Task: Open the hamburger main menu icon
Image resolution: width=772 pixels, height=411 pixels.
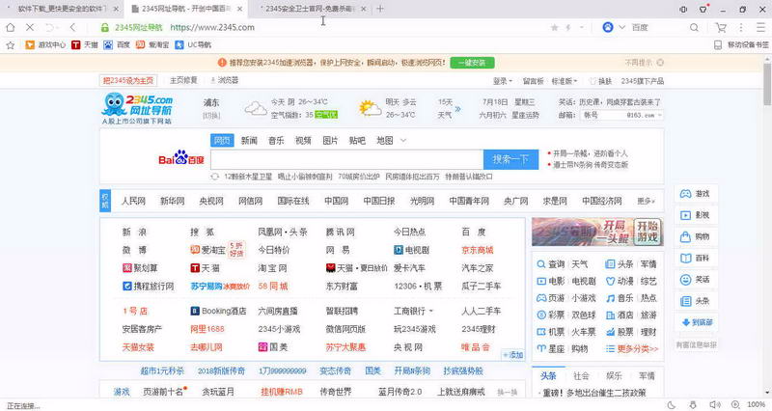Action: pos(760,28)
